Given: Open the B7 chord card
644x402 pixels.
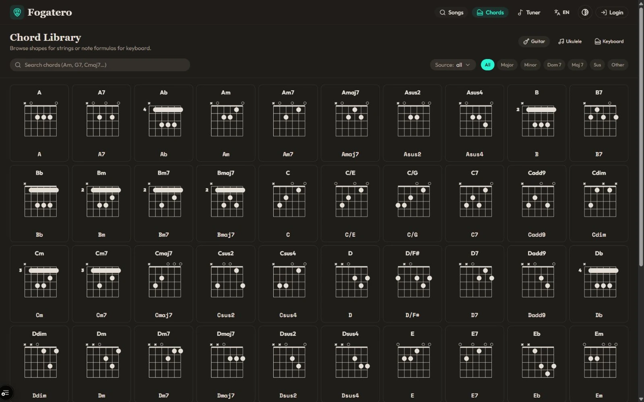Looking at the screenshot, I should point(599,123).
